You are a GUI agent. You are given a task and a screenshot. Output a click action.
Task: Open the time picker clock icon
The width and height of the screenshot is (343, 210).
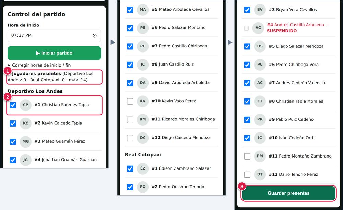[x=95, y=35]
